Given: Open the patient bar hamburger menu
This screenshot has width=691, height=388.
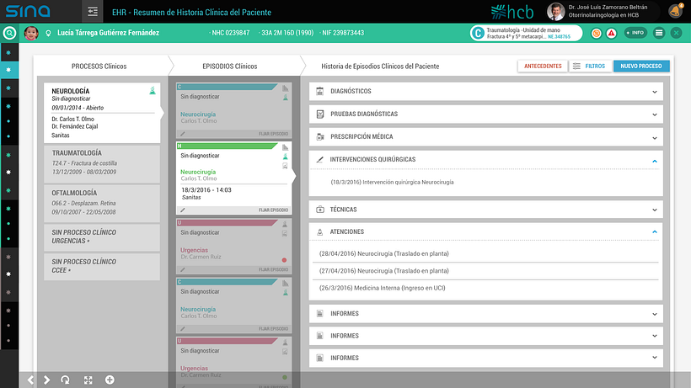Looking at the screenshot, I should (659, 33).
